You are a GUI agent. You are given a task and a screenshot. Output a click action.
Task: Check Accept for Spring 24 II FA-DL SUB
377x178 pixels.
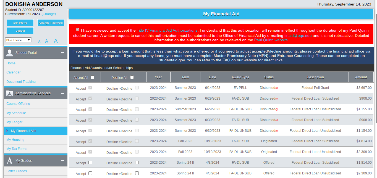pos(90,163)
